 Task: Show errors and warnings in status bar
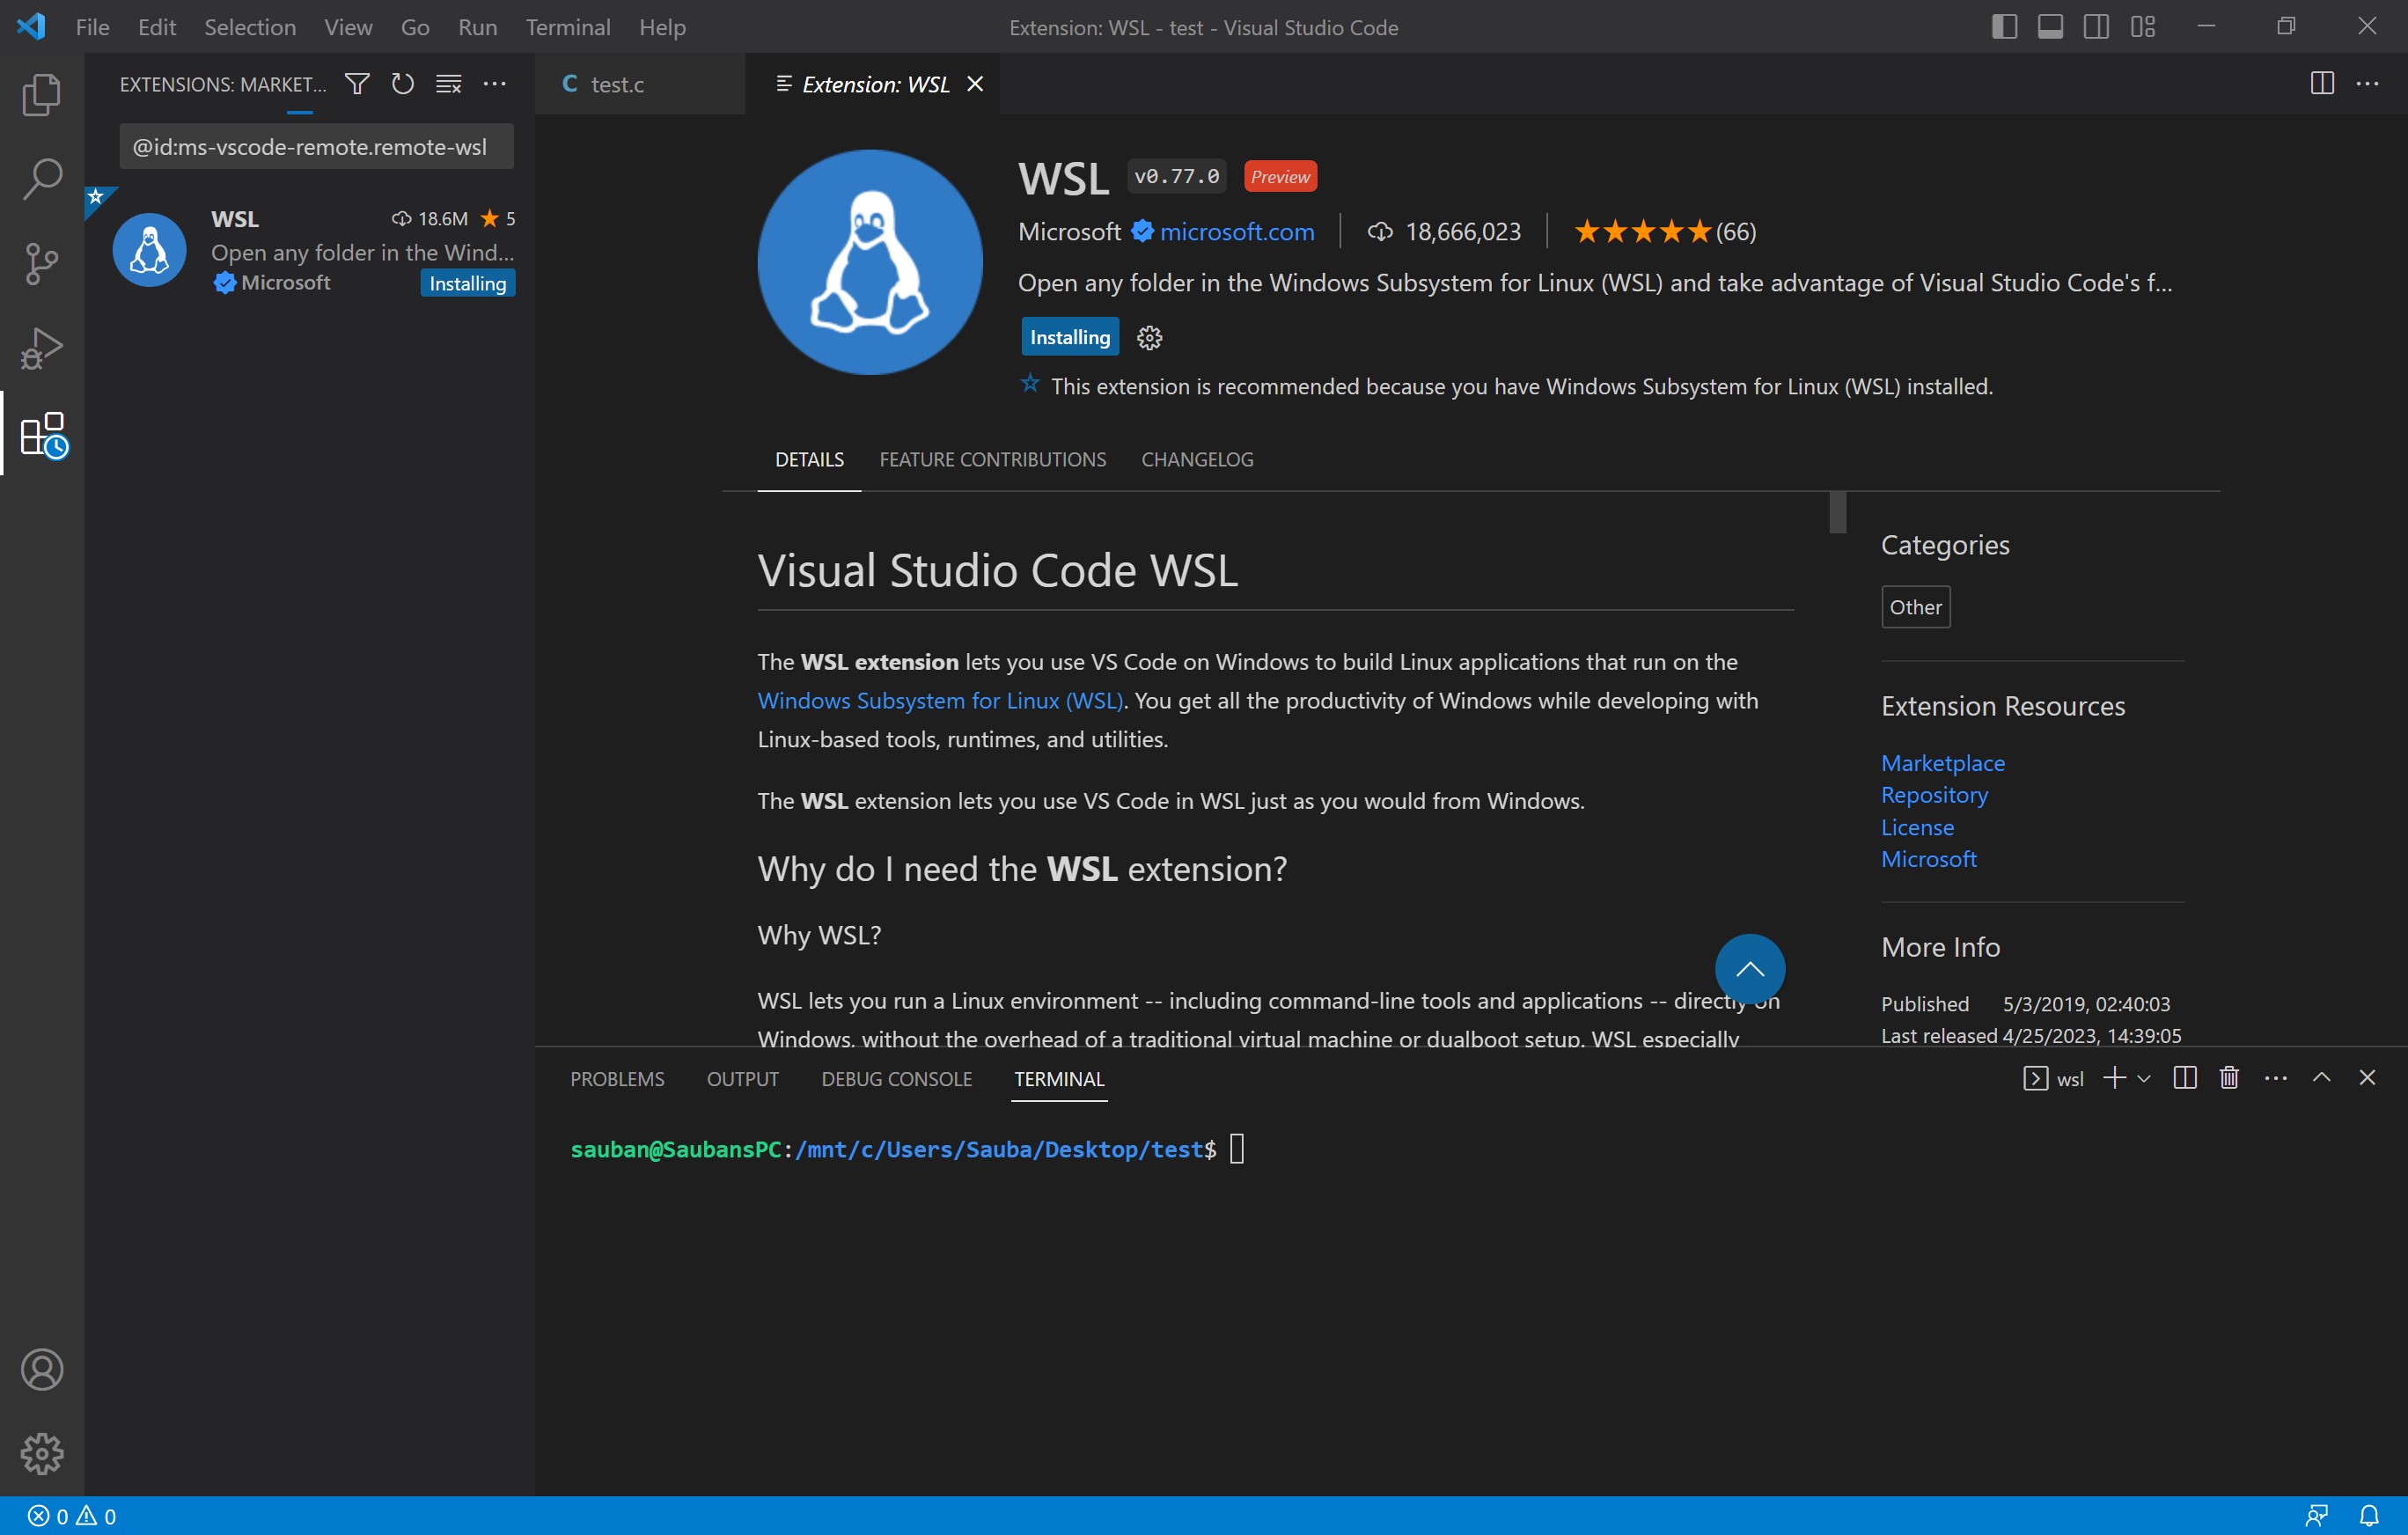click(72, 1516)
